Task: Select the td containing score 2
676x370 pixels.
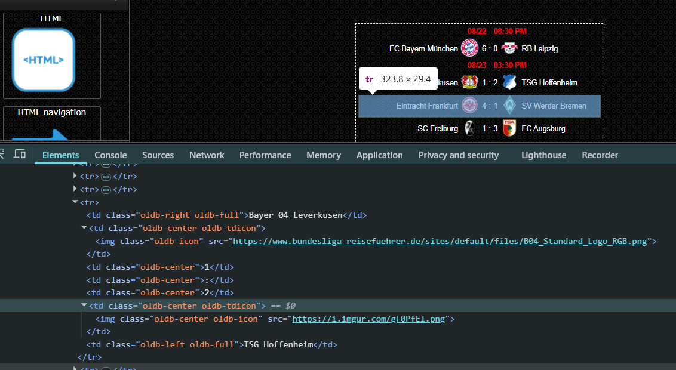Action: click(160, 292)
